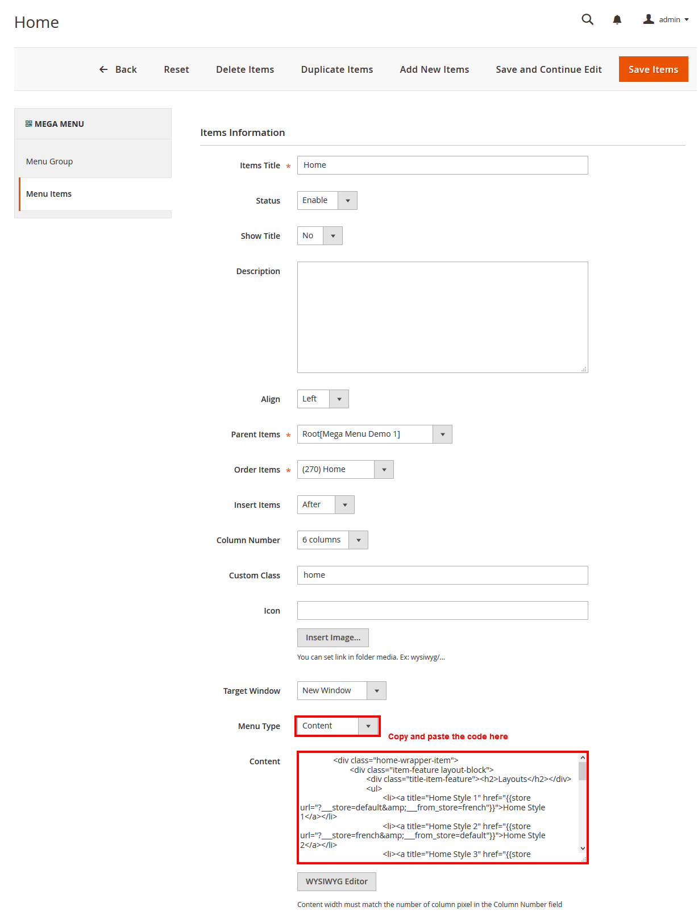Image resolution: width=698 pixels, height=915 pixels.
Task: Focus the Icon input field
Action: tap(442, 610)
